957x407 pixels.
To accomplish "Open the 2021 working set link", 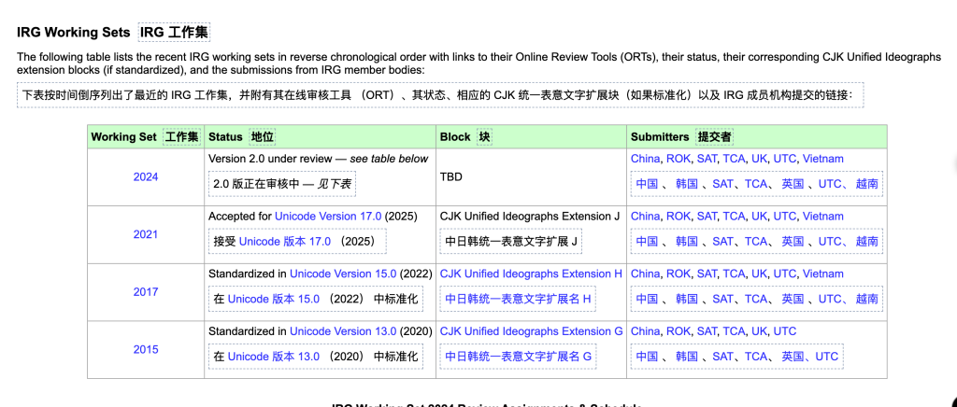I will point(146,234).
